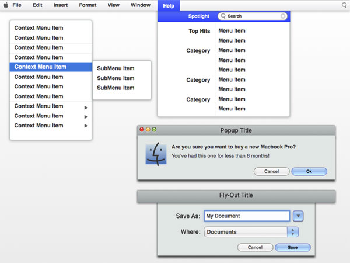Image resolution: width=350 pixels, height=263 pixels.
Task: Expand the save panel with the blue arrow
Action: tap(298, 216)
